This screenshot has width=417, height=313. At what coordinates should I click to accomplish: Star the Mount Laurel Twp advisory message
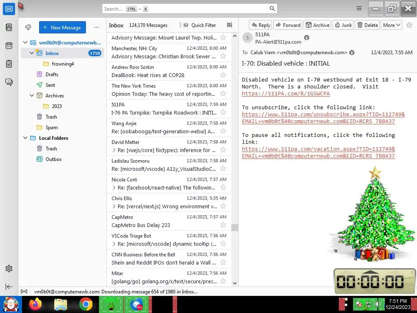[x=223, y=37]
